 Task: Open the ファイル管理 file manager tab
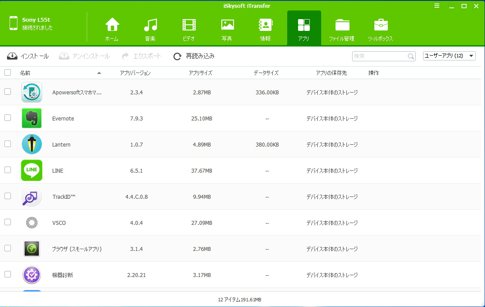pos(342,29)
